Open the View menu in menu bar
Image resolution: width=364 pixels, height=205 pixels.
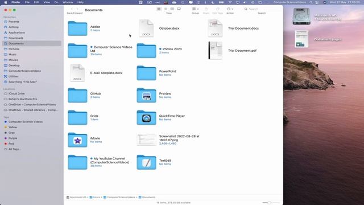pos(47,2)
